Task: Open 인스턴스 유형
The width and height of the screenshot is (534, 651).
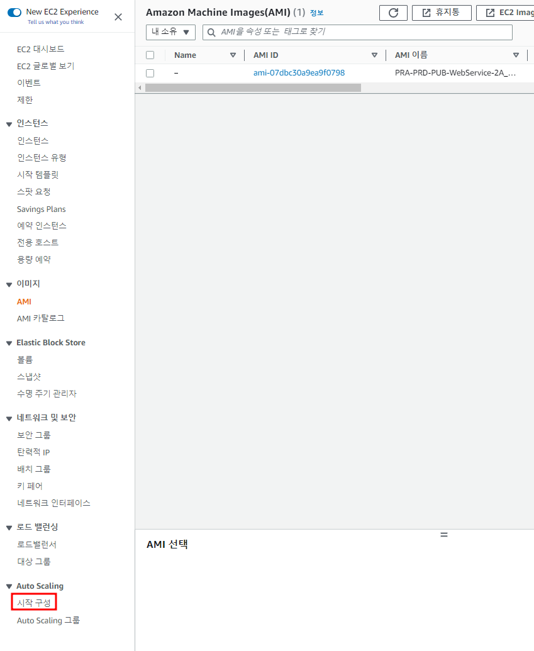Action: click(42, 157)
